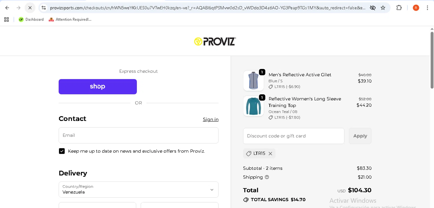Click the TOTAL SAVINGS $14.70 text
434x208 pixels.
tap(278, 200)
